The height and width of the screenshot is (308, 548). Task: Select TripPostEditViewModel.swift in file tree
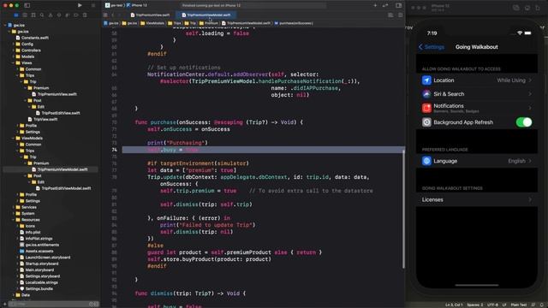click(63, 188)
